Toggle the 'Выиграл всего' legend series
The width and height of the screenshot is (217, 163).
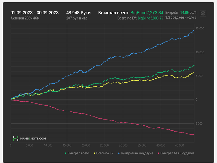click(x=77, y=153)
